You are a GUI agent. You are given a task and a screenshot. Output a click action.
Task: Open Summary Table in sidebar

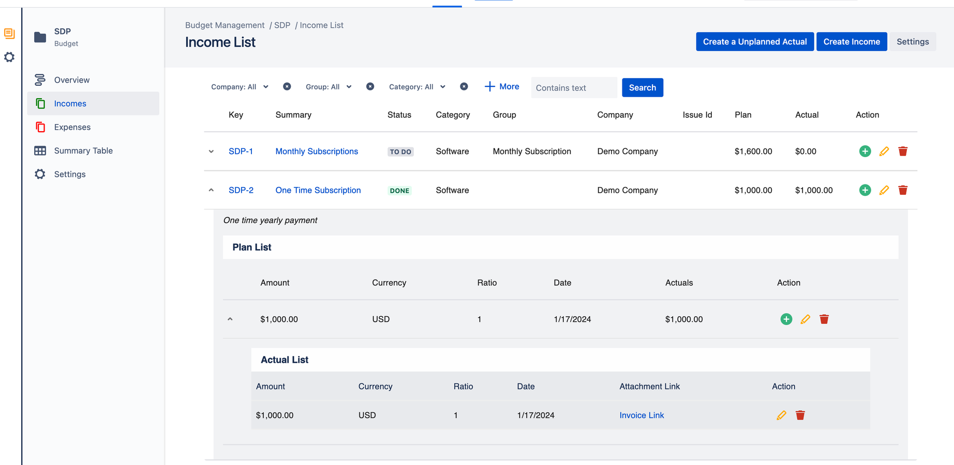(93, 151)
